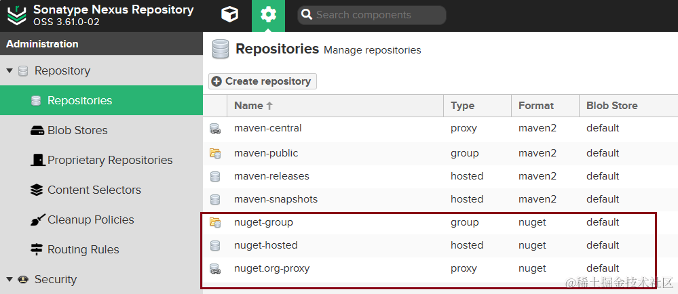Open the maven-snapshots repository row
Screen dimensions: 678x294
pyautogui.click(x=440, y=199)
